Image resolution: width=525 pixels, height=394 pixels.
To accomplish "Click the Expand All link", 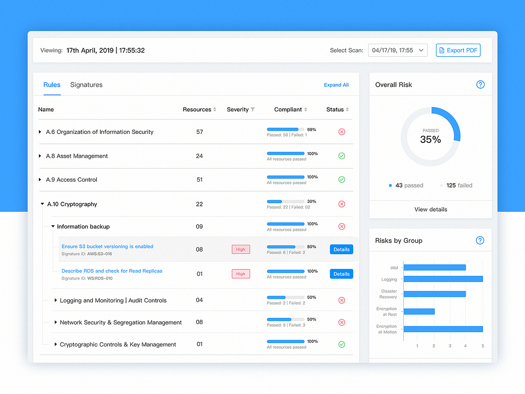I will click(336, 85).
